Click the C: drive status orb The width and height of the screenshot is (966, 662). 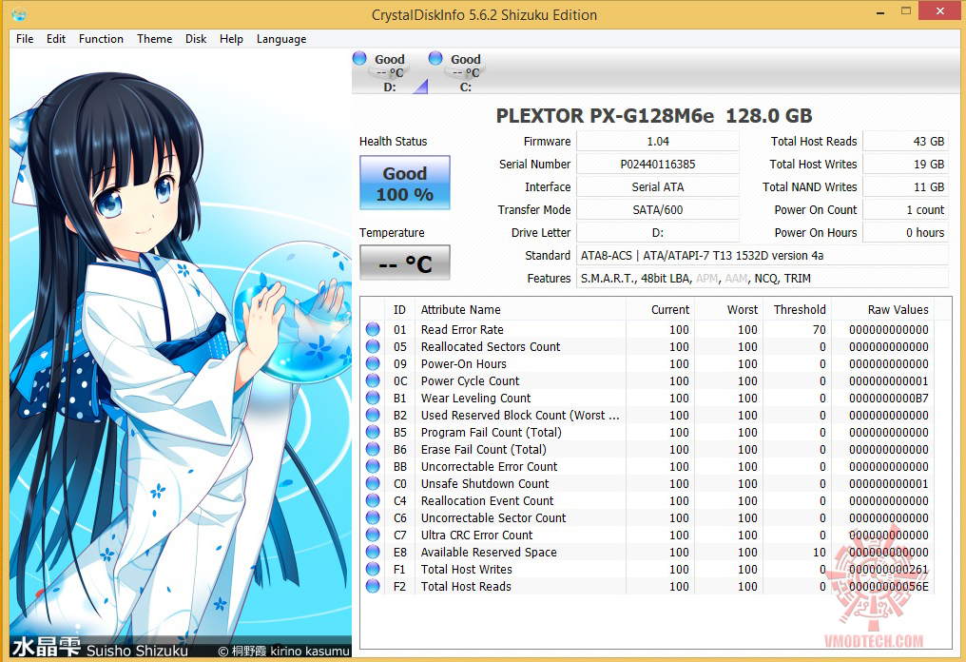[435, 59]
